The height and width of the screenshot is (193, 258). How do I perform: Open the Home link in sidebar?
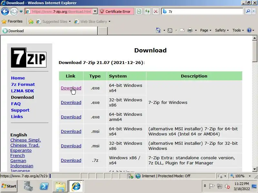tap(18, 78)
